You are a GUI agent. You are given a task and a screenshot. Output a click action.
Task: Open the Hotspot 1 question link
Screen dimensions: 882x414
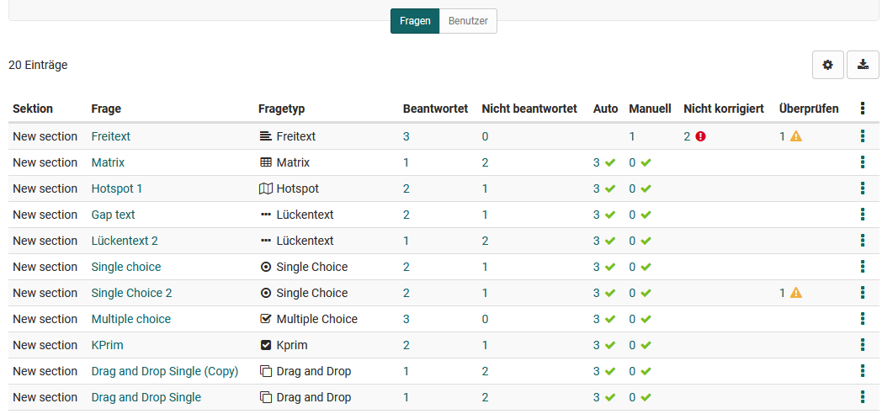[x=116, y=188]
